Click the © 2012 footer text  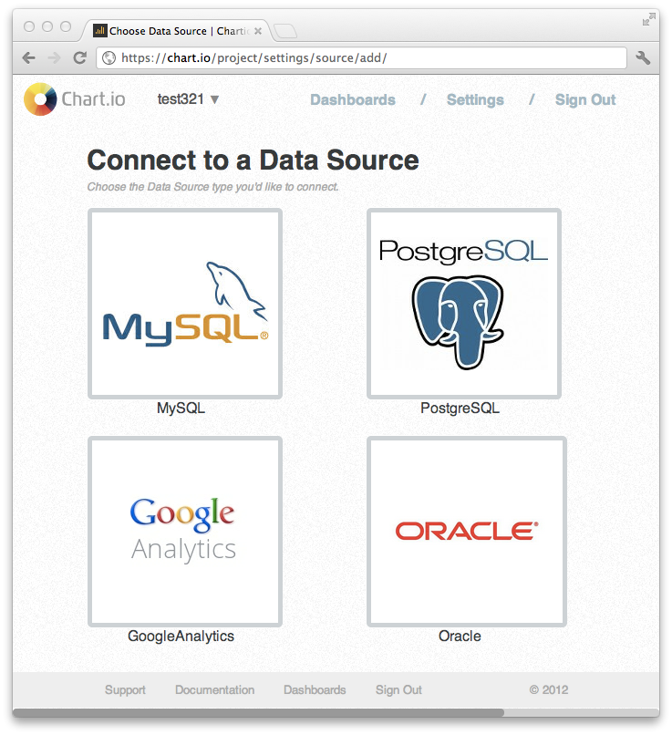(549, 690)
